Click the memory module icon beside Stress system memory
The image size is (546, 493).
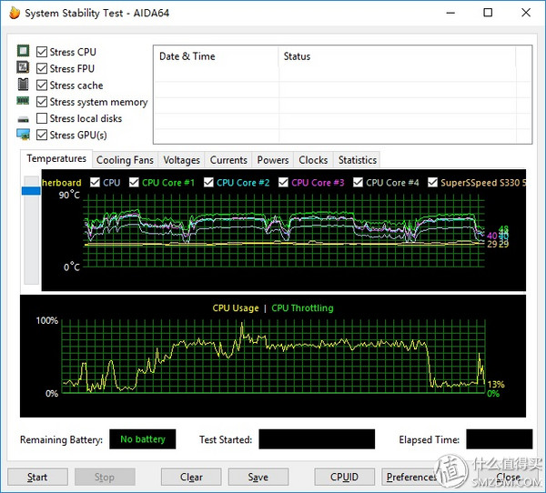23,102
